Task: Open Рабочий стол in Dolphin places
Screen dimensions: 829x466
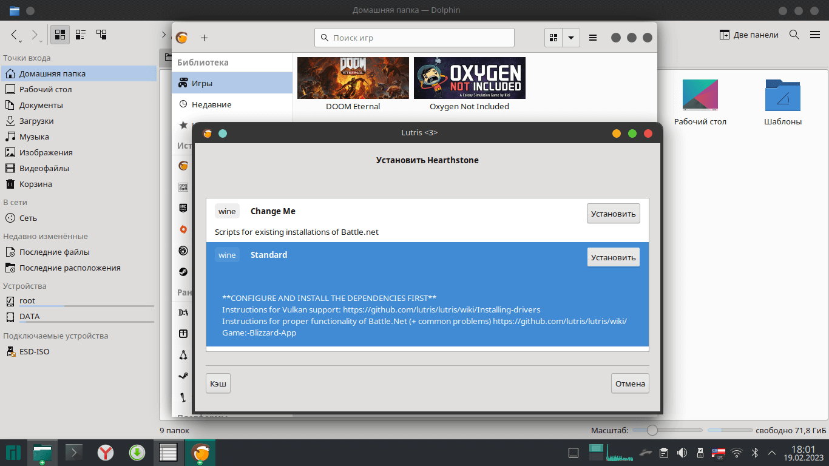Action: 79,89
